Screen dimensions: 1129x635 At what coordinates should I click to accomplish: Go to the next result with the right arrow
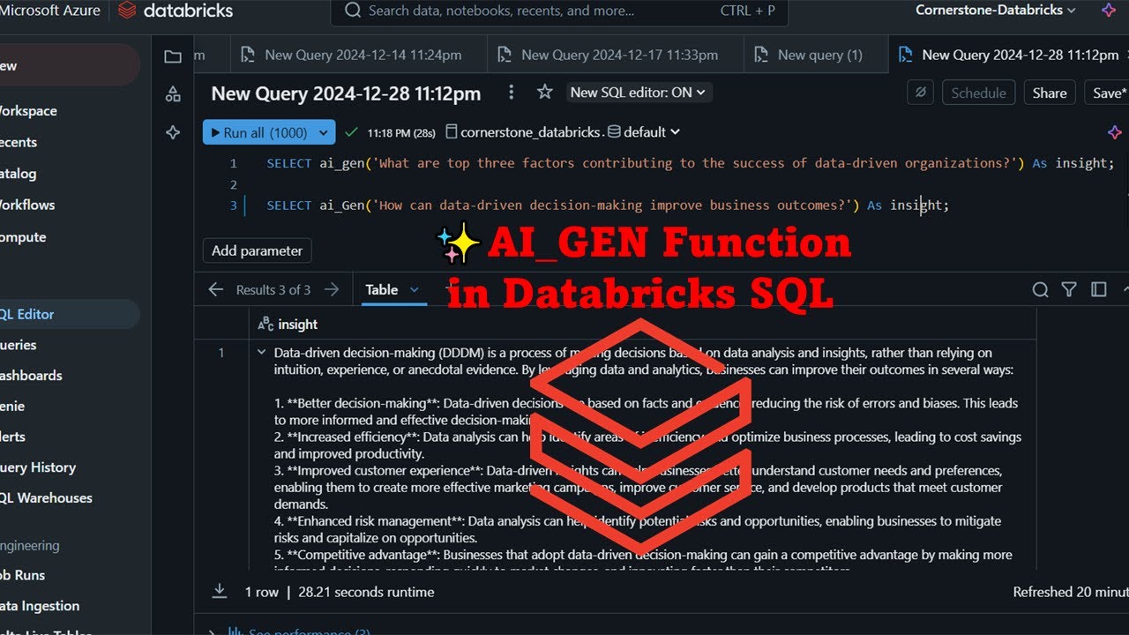[x=332, y=289]
